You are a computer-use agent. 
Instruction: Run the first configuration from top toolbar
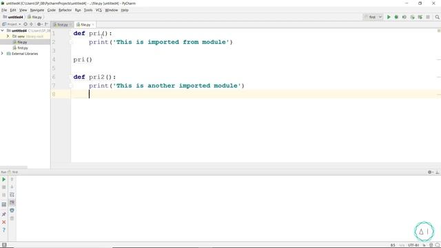click(x=389, y=17)
